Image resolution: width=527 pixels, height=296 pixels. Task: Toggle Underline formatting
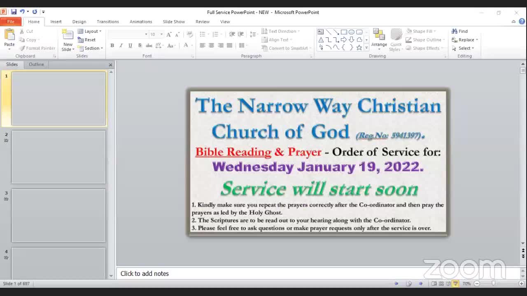pyautogui.click(x=130, y=46)
